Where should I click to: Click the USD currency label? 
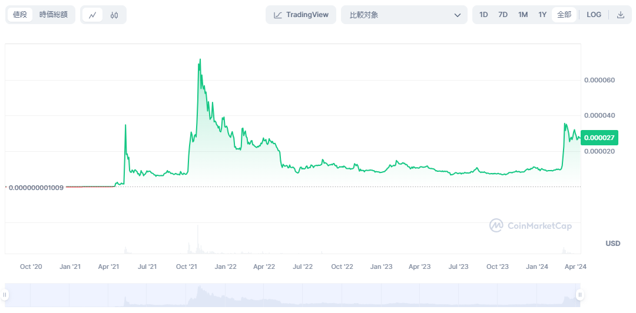pos(612,244)
